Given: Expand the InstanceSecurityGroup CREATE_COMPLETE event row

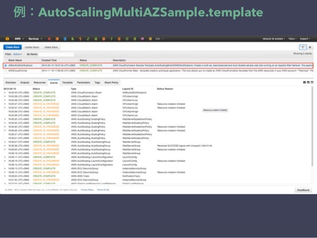Looking at the screenshot, I should pyautogui.click(x=5, y=168).
